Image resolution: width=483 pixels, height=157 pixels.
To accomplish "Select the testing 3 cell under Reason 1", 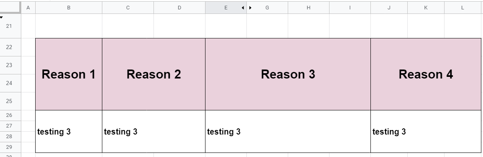I will (x=69, y=132).
